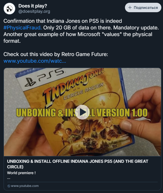The image size is (163, 193).
Task: Click the link icon beside www.youtube.com footer
Action: pyautogui.click(x=9, y=186)
